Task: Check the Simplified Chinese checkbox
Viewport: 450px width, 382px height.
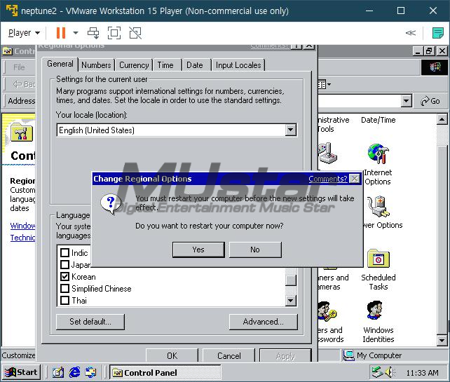Action: [65, 289]
